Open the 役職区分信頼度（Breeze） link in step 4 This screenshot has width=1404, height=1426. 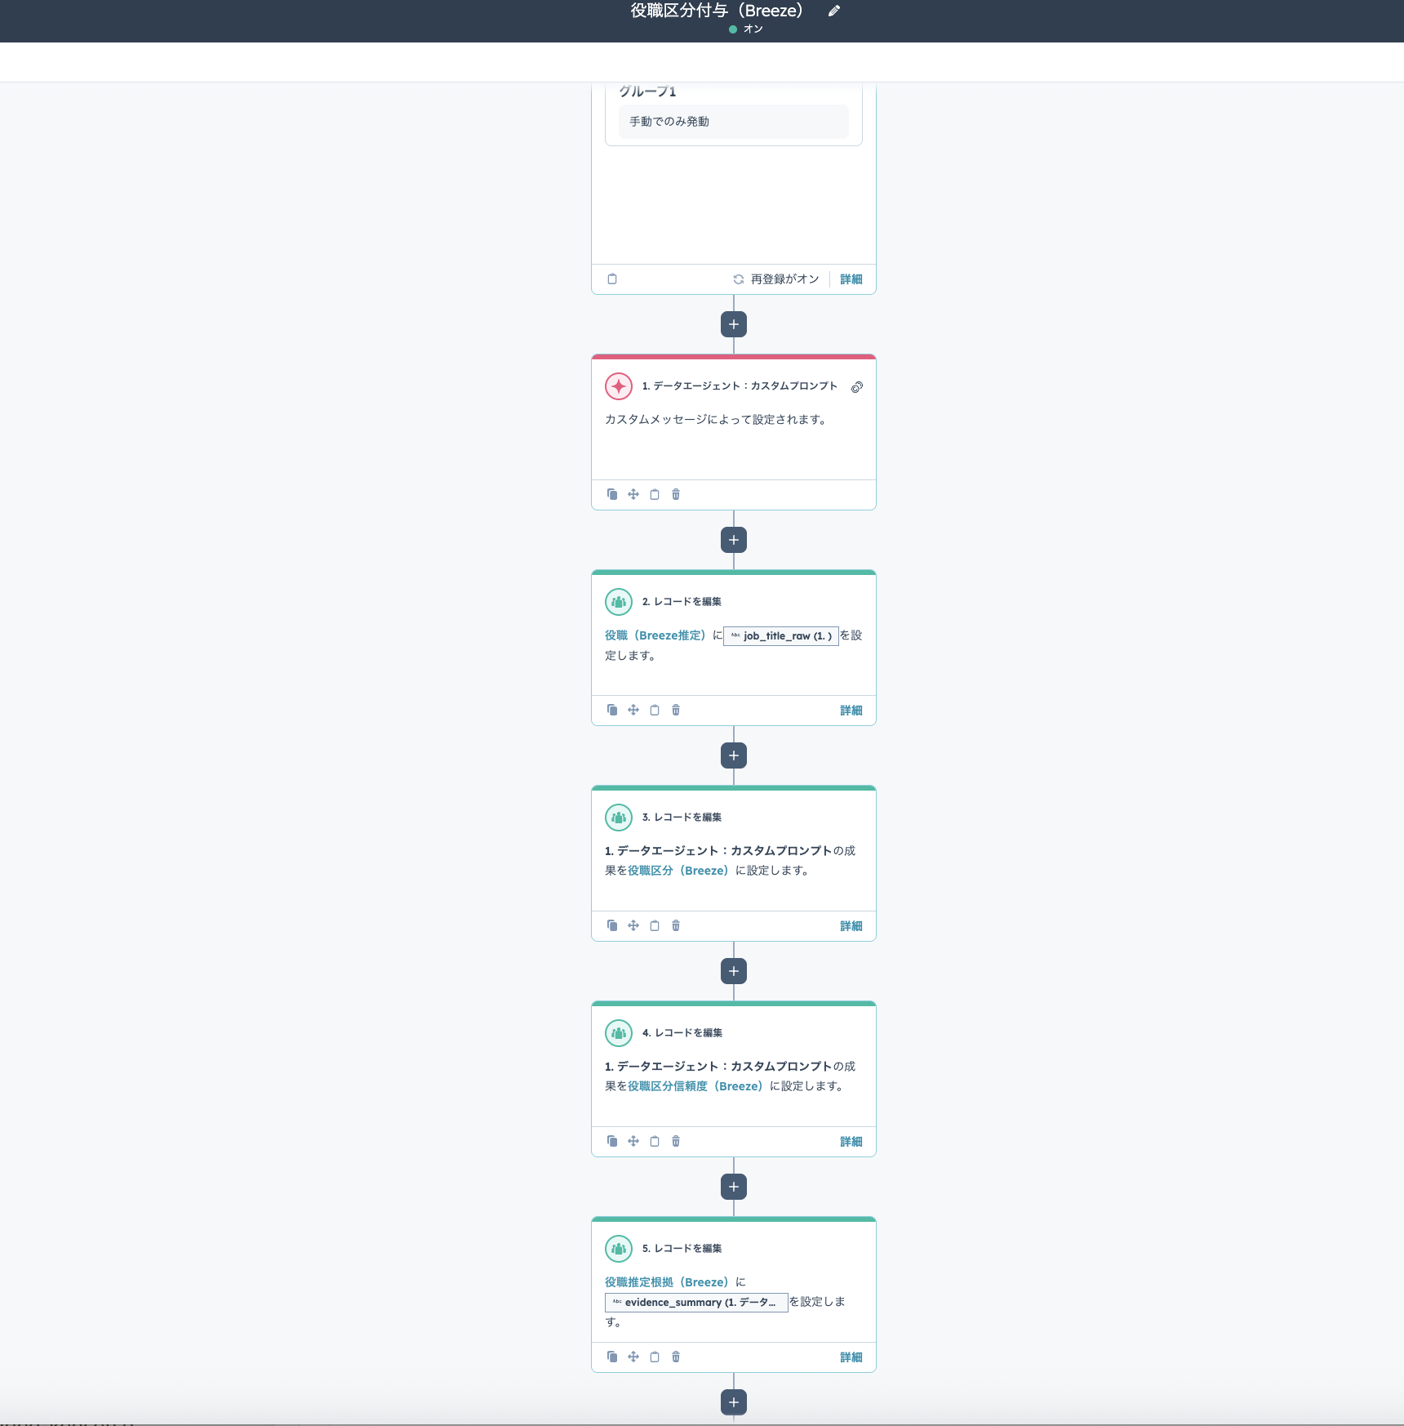click(x=695, y=1086)
